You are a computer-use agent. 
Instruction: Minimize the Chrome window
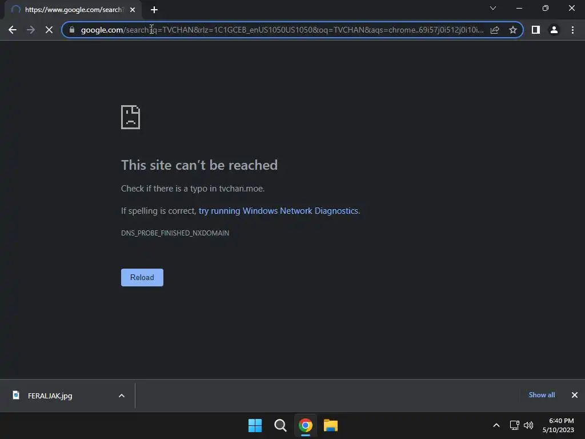click(519, 8)
